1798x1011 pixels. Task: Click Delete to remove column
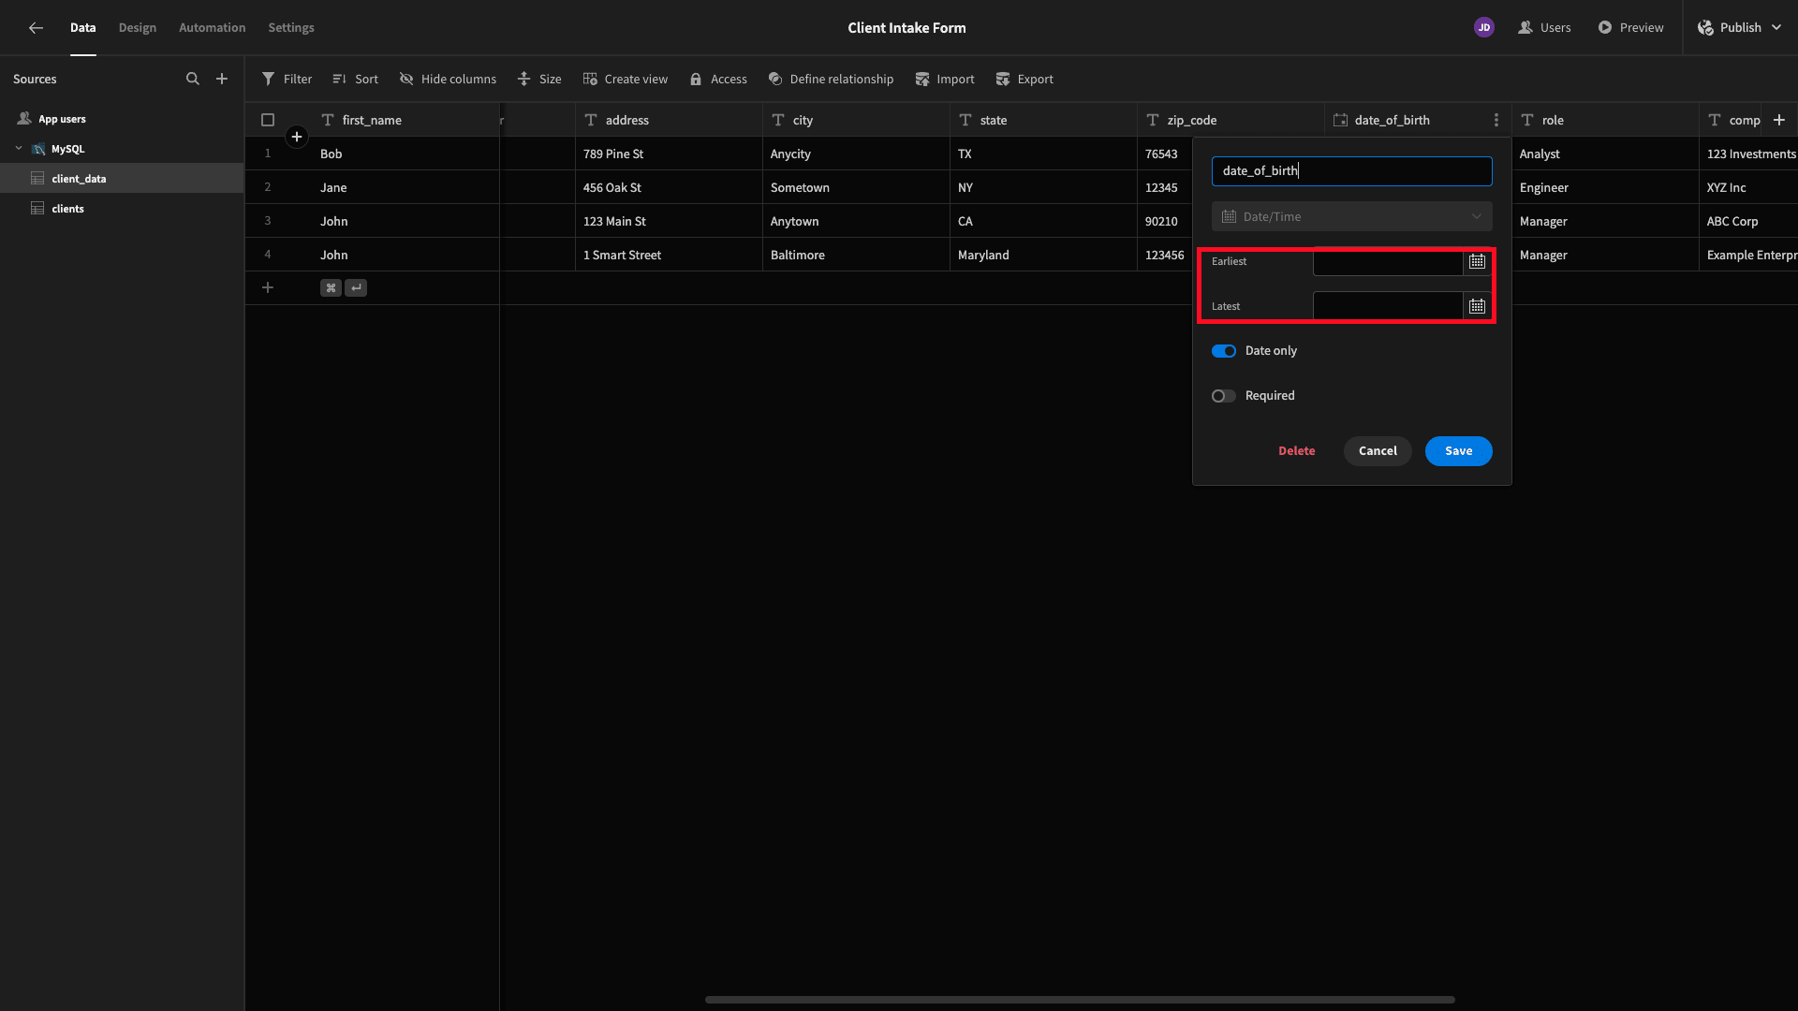1297,451
